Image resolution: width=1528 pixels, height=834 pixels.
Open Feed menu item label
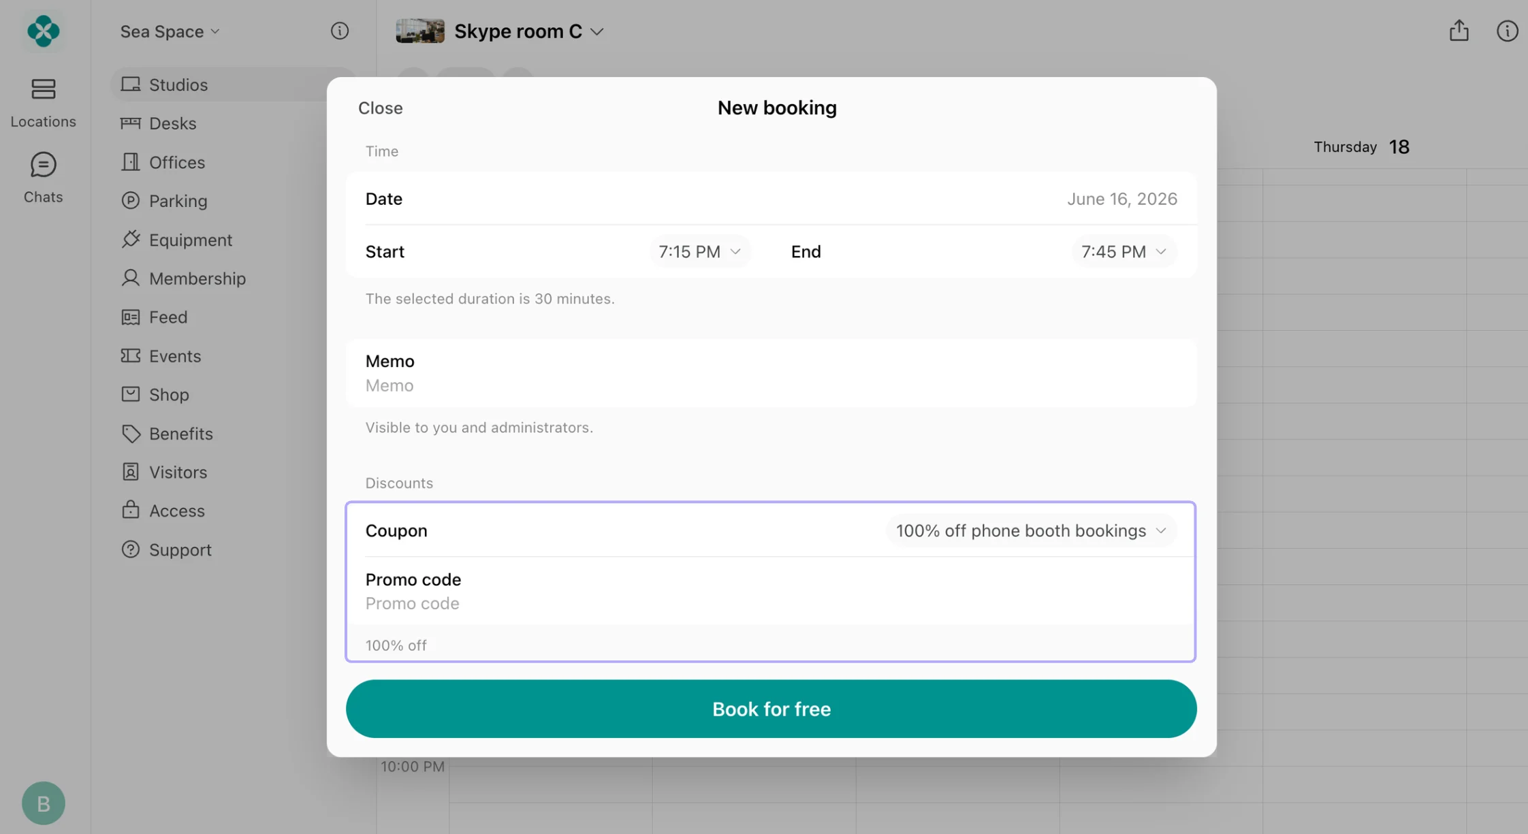click(168, 317)
